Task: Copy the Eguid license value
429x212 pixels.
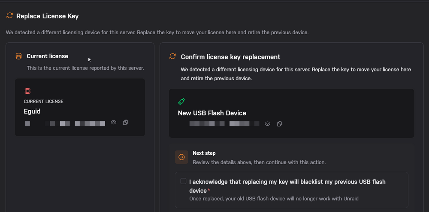Action: (125, 122)
